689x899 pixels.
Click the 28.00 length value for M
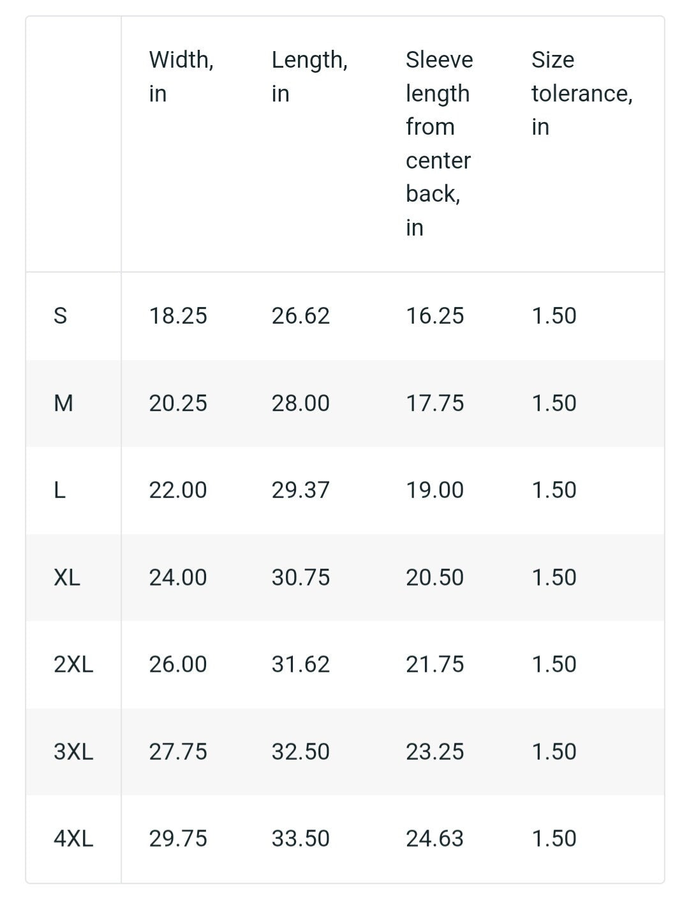300,403
